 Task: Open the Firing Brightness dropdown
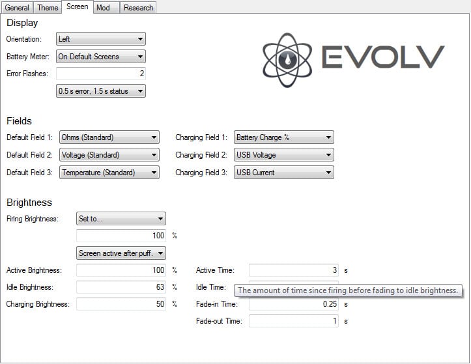tap(121, 219)
